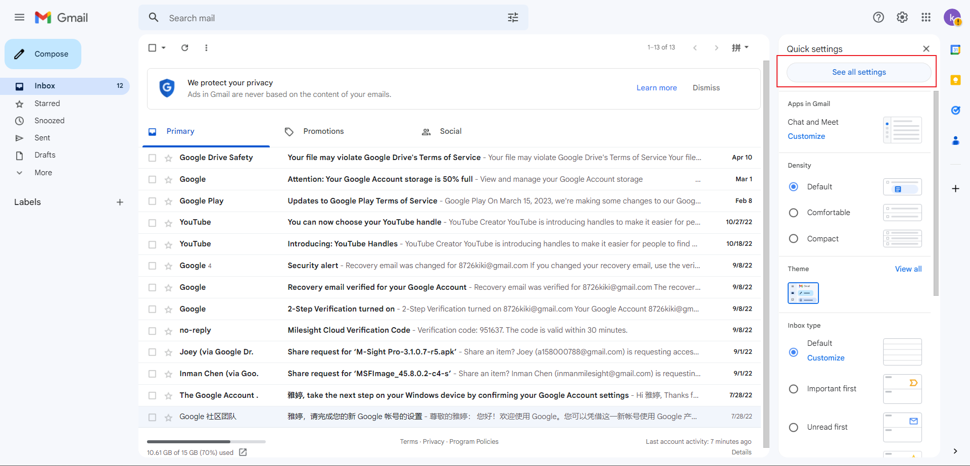
Task: Open Google Keep side panel icon
Action: pyautogui.click(x=955, y=80)
